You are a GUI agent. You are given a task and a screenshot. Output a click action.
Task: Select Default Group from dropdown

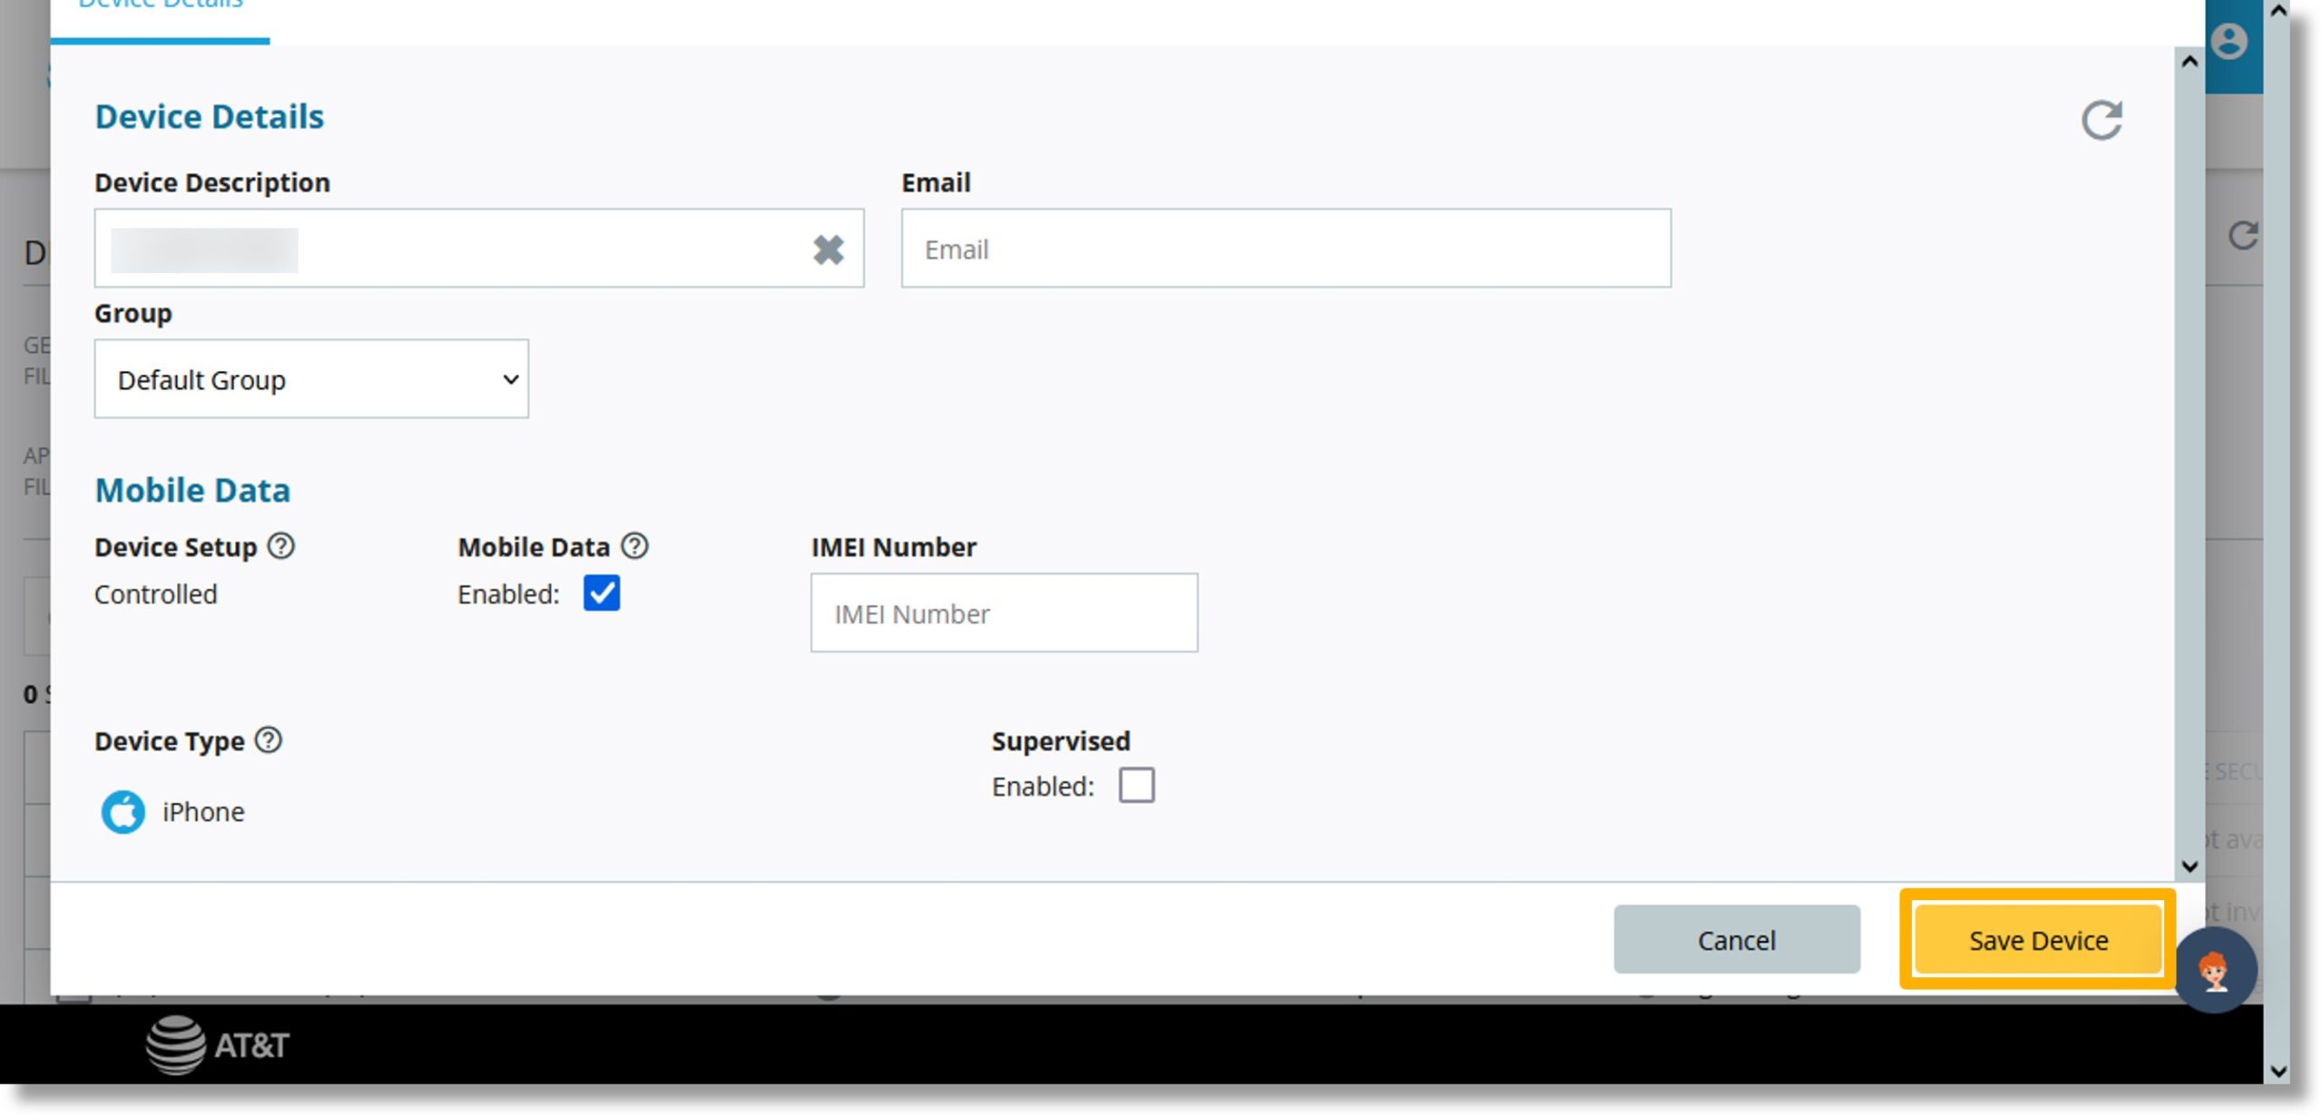(311, 377)
